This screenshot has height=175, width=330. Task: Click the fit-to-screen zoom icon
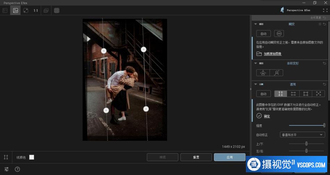click(25, 10)
